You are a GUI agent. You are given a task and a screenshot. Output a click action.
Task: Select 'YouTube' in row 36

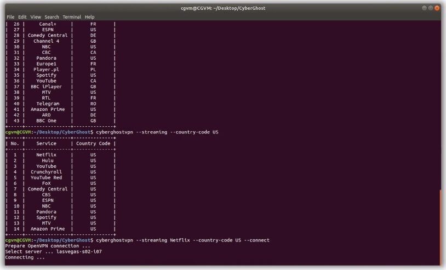click(x=46, y=81)
